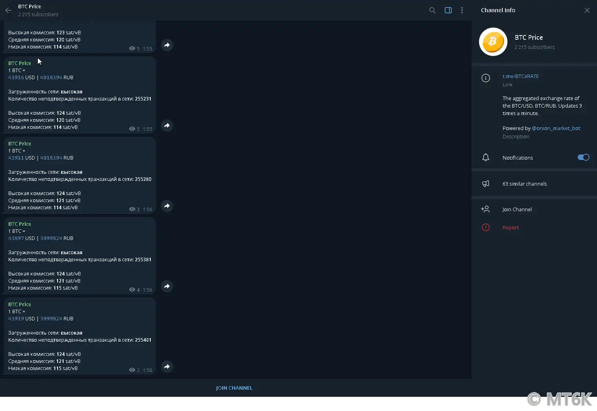Click the red warning icon beside Report
Image resolution: width=597 pixels, height=411 pixels.
486,227
